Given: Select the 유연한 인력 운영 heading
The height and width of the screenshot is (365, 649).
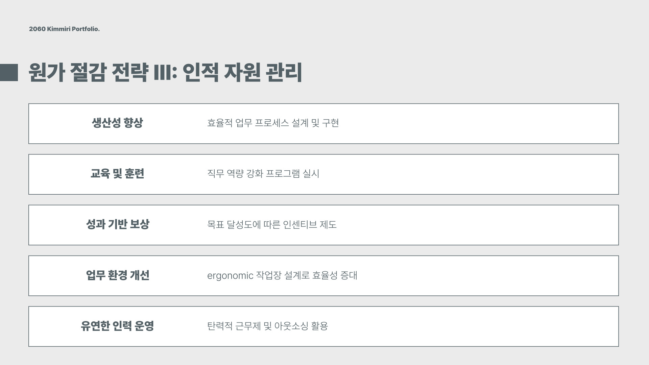Looking at the screenshot, I should point(117,326).
